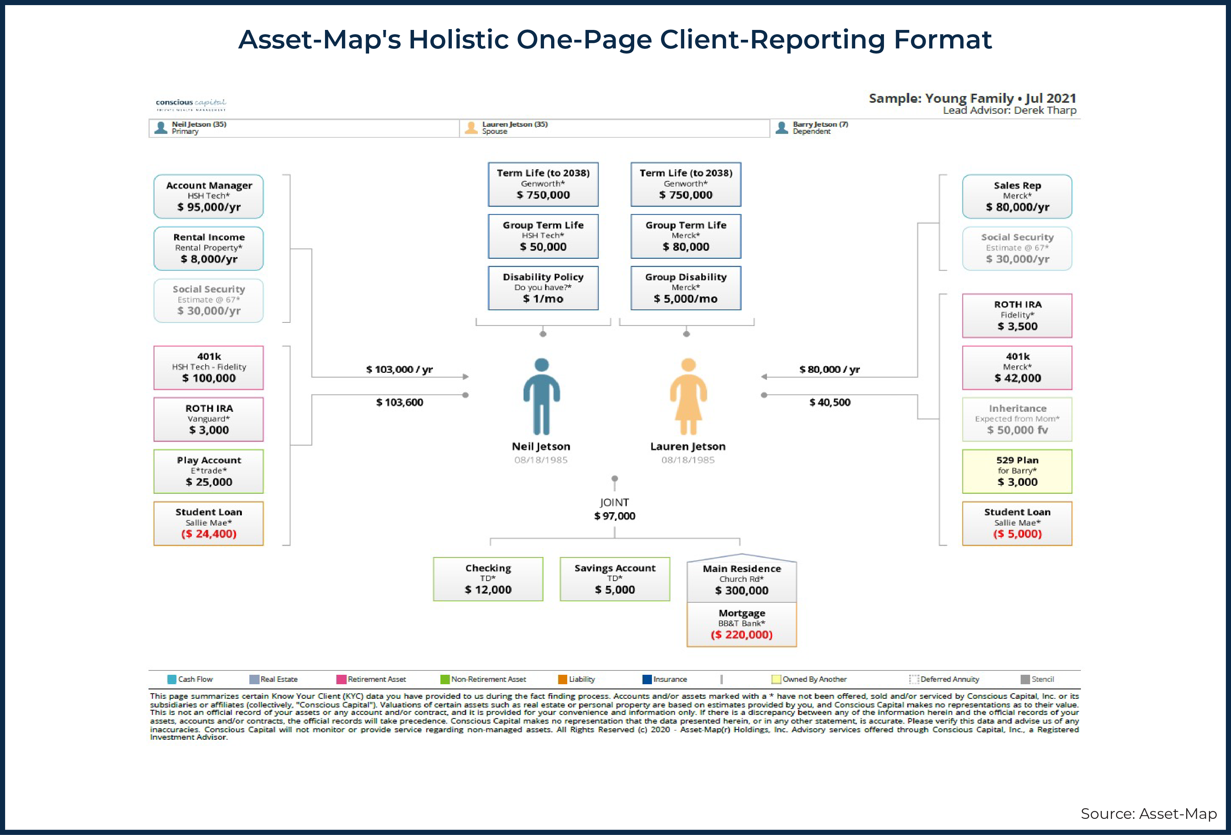Click the Insurance legend swatch

point(647,679)
